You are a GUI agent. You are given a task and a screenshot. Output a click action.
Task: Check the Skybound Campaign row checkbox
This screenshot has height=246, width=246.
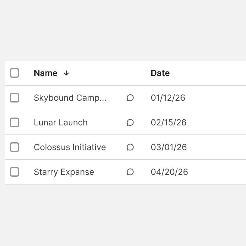pos(14,98)
